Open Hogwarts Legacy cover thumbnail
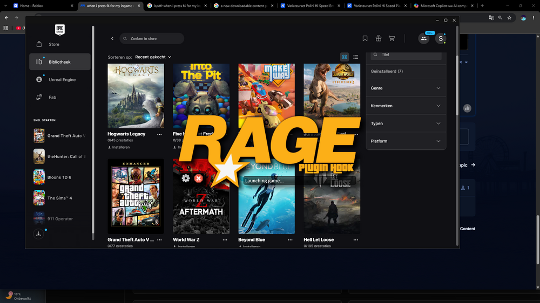Viewport: 540px width, 303px height. coord(136,96)
